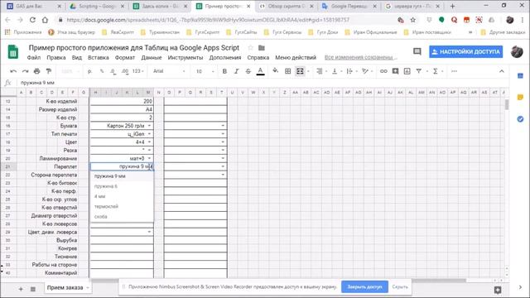Go to Google Sheets home icon

[x=13, y=52]
